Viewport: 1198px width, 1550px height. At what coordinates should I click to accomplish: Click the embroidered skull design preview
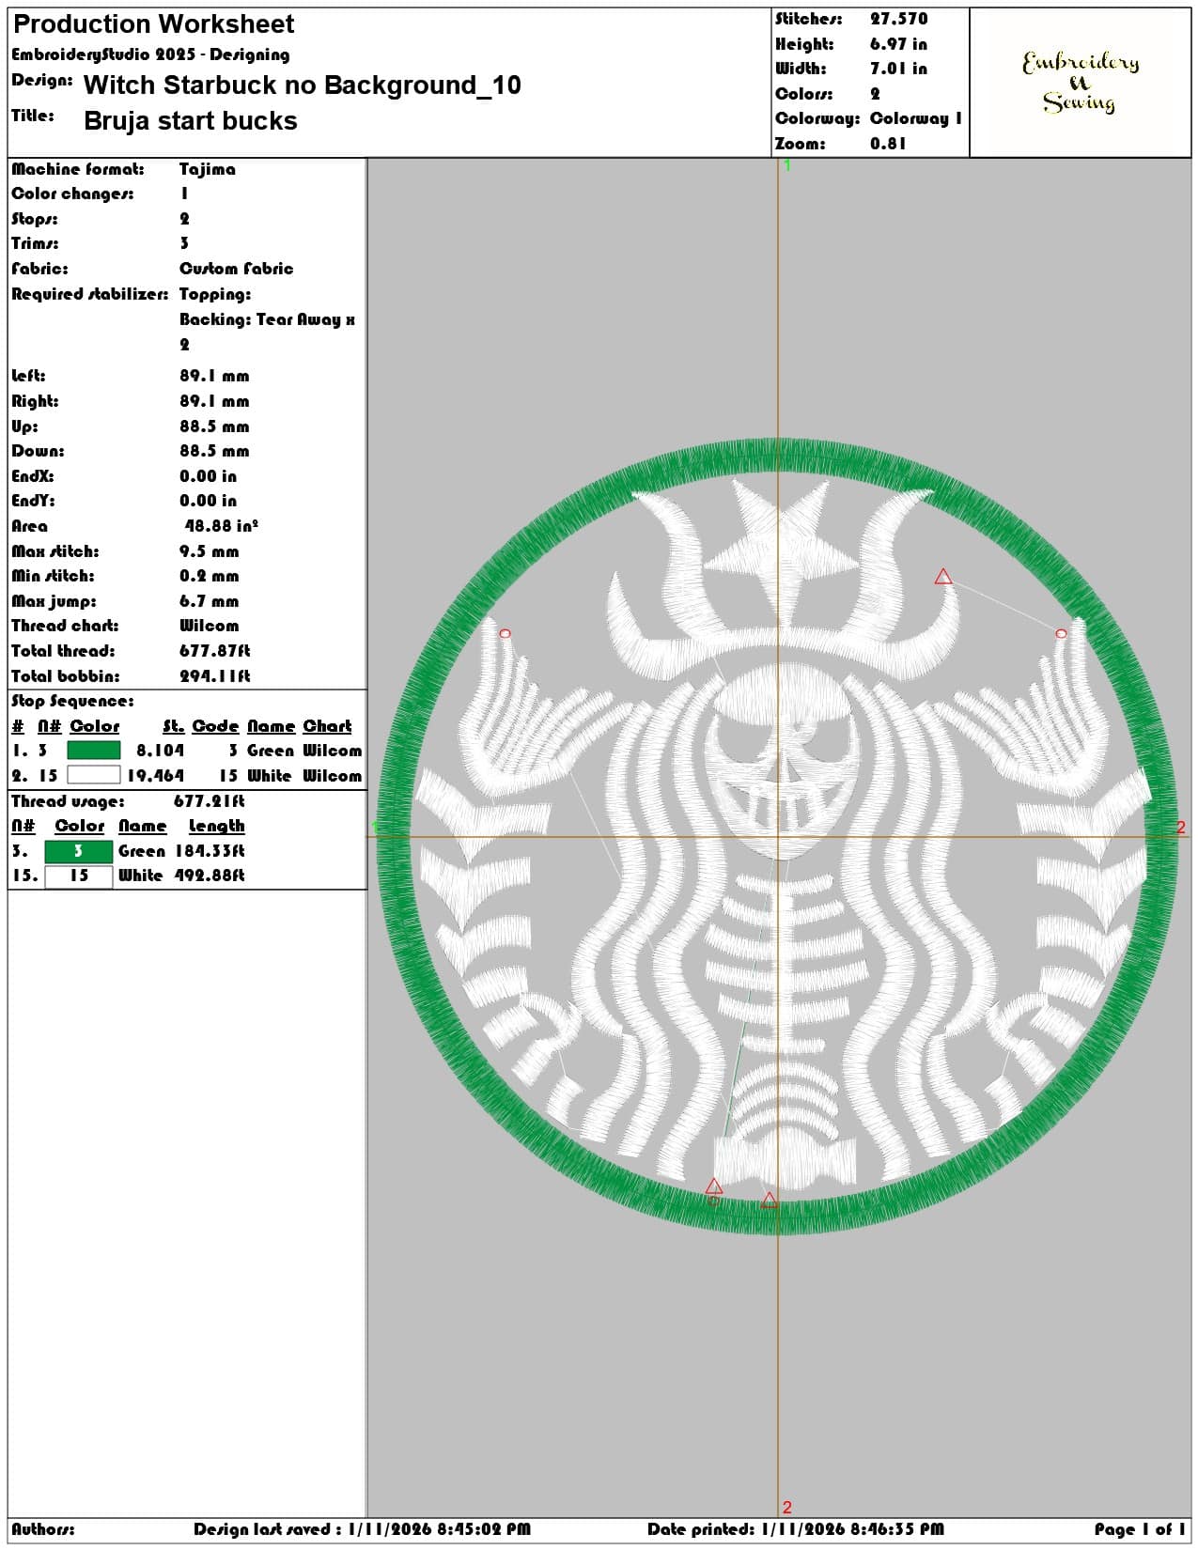pos(776,837)
